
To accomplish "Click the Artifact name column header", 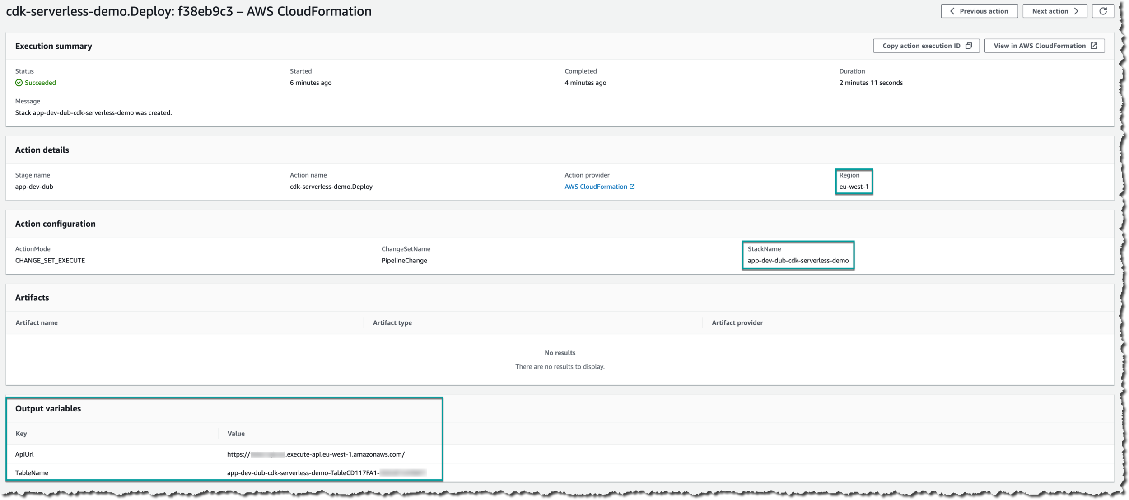I will pos(36,322).
